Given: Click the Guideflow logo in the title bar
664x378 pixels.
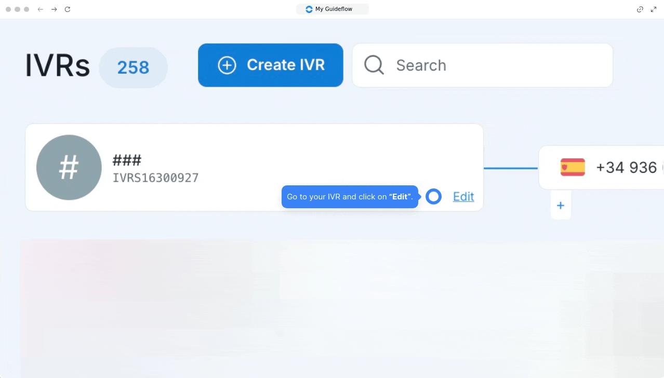Looking at the screenshot, I should click(x=309, y=9).
